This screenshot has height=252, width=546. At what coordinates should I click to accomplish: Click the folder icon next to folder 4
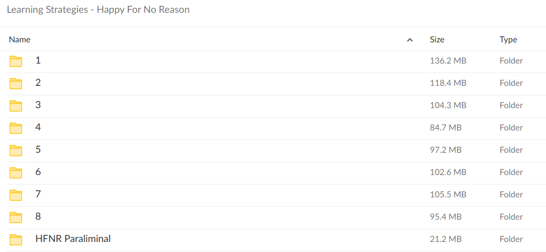pyautogui.click(x=16, y=128)
